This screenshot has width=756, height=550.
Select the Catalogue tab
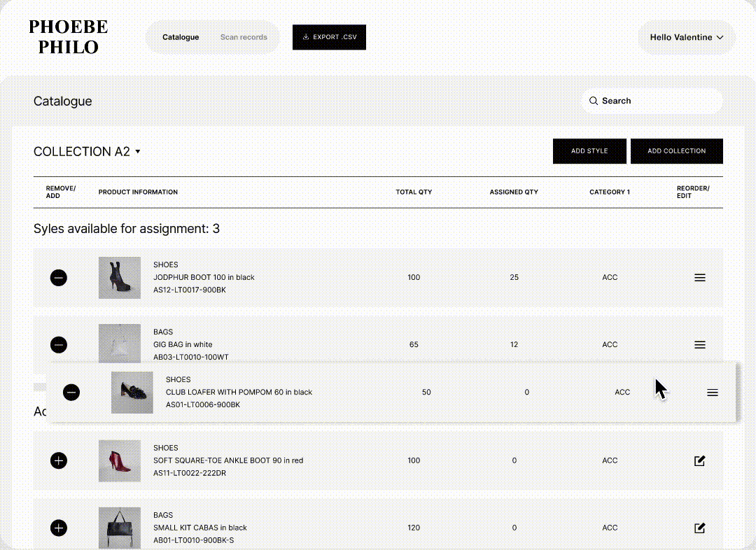(181, 38)
